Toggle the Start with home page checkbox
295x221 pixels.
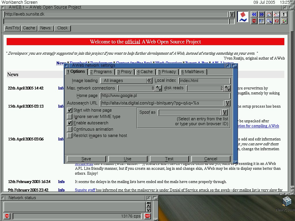tap(70, 110)
